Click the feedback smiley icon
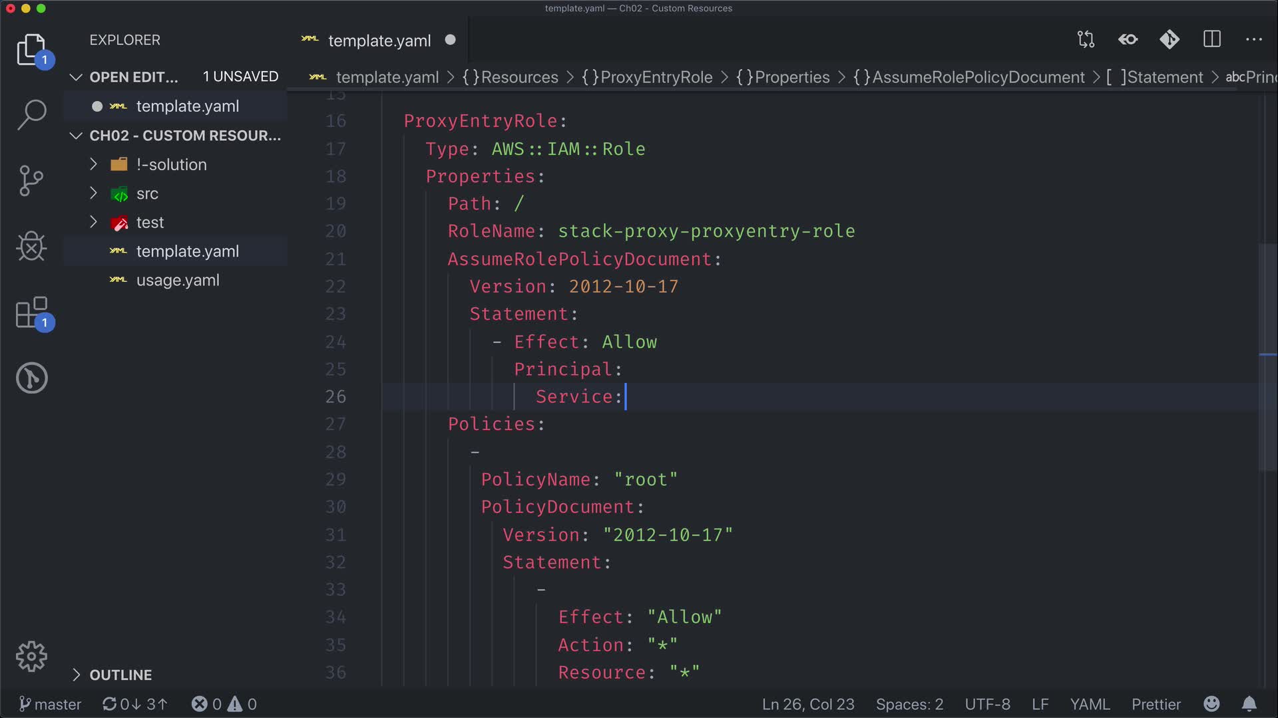1278x718 pixels. click(x=1211, y=704)
